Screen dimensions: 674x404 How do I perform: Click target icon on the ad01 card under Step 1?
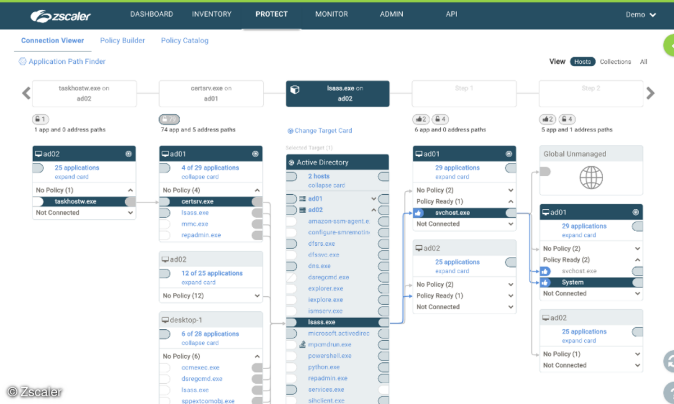[509, 154]
